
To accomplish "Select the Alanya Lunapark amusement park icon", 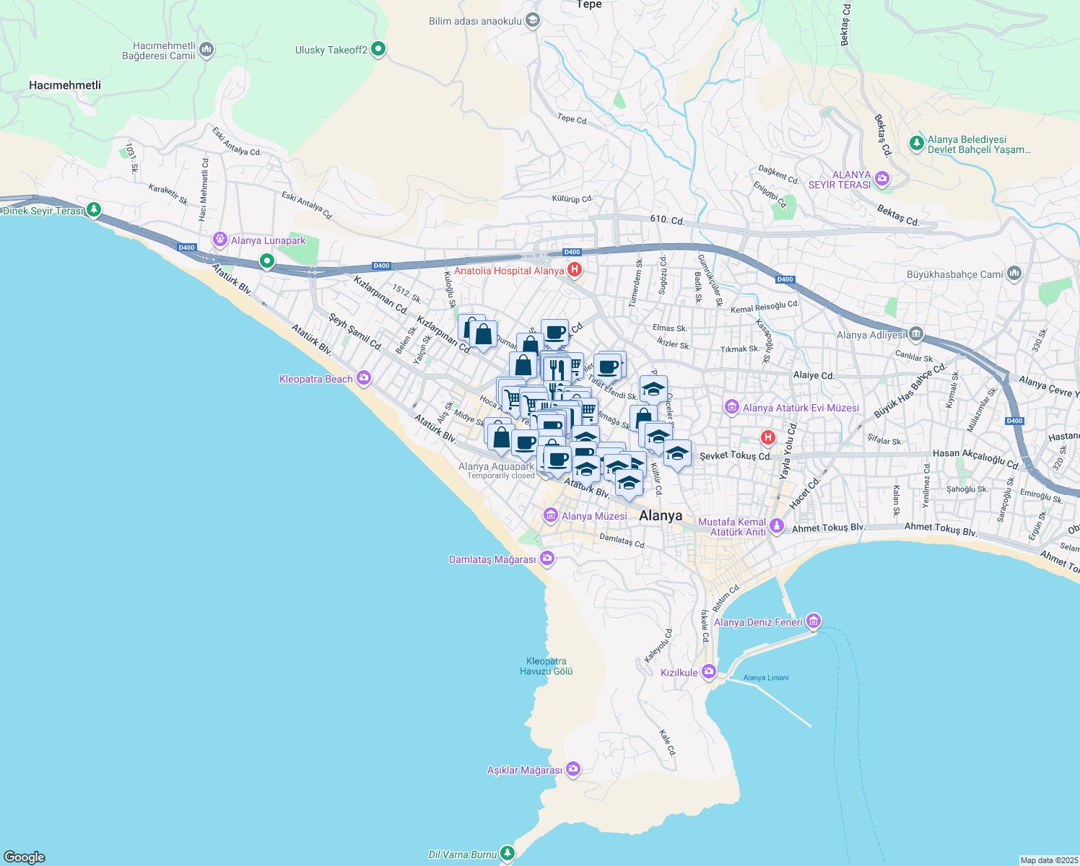I will (x=219, y=240).
